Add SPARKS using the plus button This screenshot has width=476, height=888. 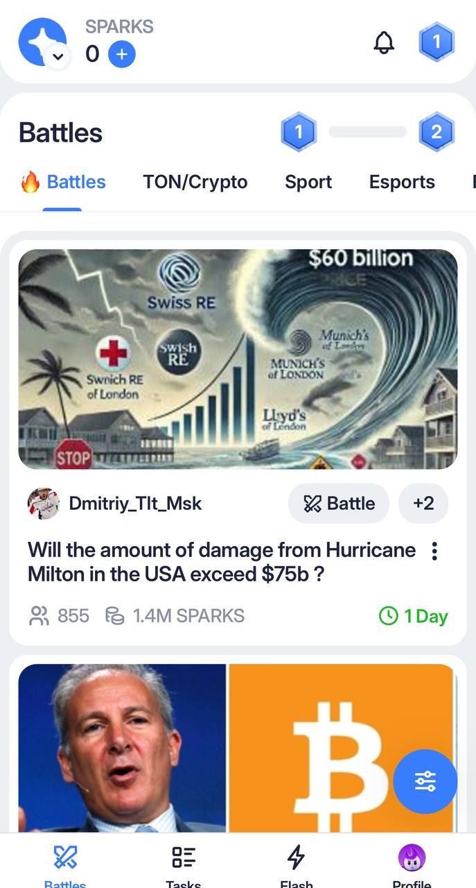point(121,54)
